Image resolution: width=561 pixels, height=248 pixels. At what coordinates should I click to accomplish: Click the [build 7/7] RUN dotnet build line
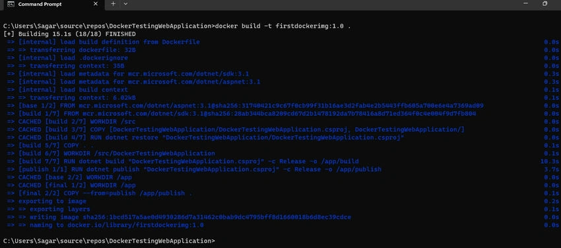(182, 162)
